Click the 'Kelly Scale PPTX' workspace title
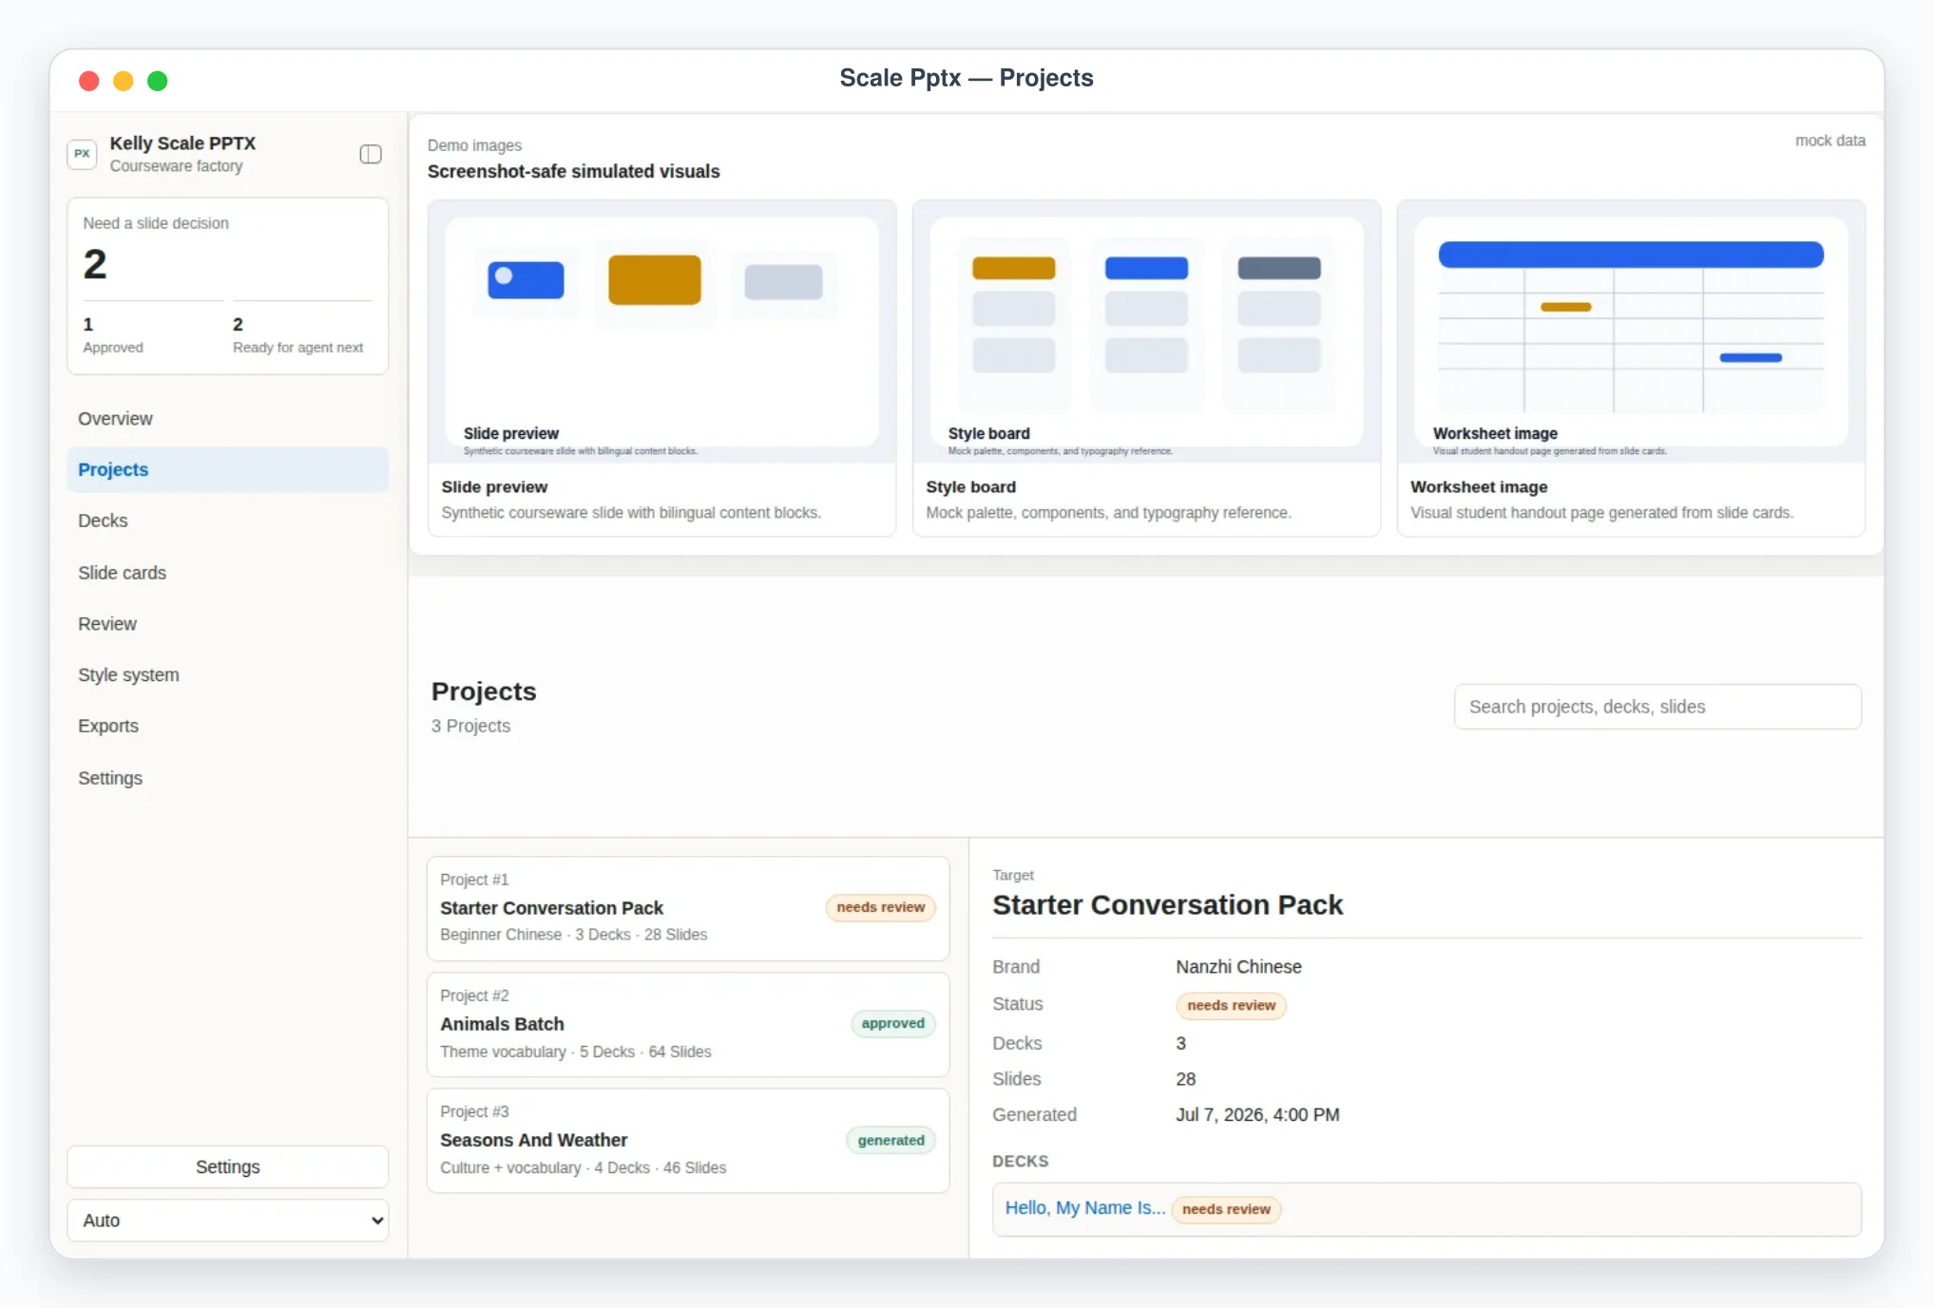Screen dimensions: 1934x1308 coord(182,143)
